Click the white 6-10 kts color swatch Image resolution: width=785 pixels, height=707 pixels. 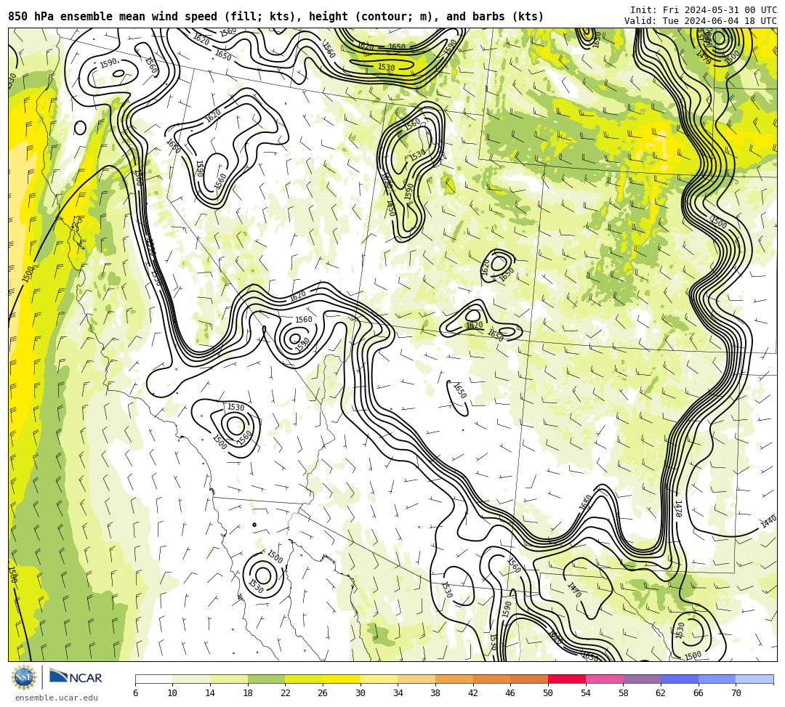(153, 679)
